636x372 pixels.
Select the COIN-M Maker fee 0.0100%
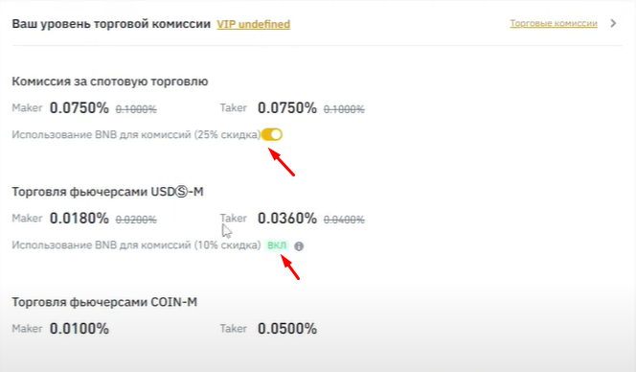click(79, 329)
